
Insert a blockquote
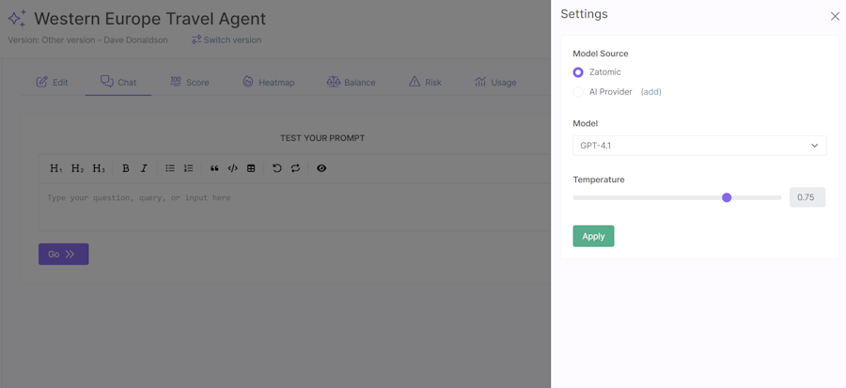click(x=214, y=168)
